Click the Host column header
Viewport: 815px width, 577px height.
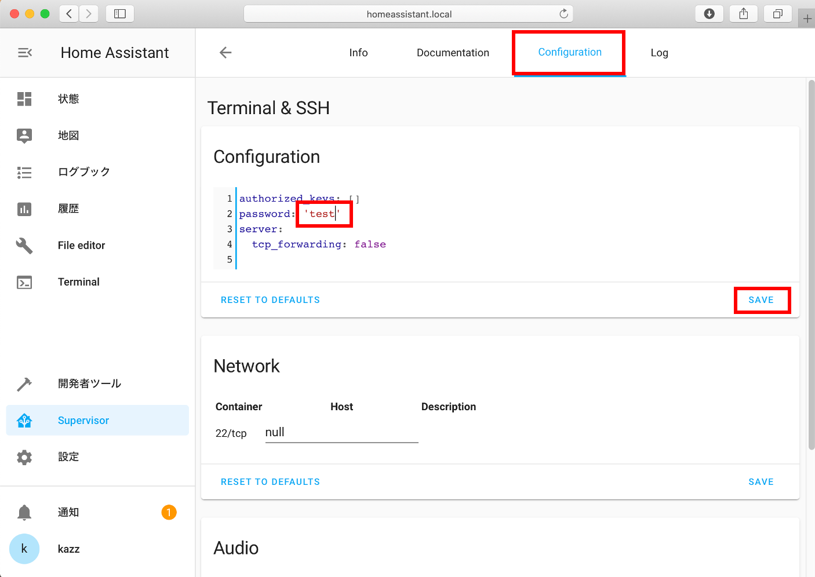click(x=341, y=407)
